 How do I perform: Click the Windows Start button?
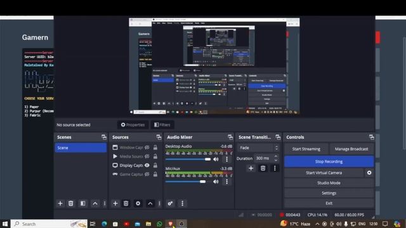(x=5, y=224)
